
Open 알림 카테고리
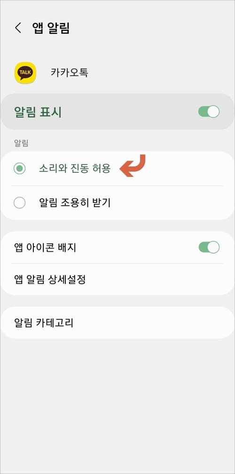point(117,323)
